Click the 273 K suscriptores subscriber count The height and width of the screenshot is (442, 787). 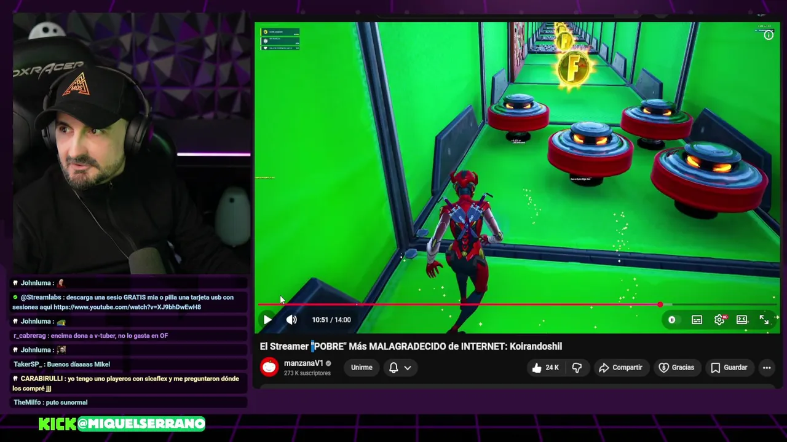[x=307, y=373]
